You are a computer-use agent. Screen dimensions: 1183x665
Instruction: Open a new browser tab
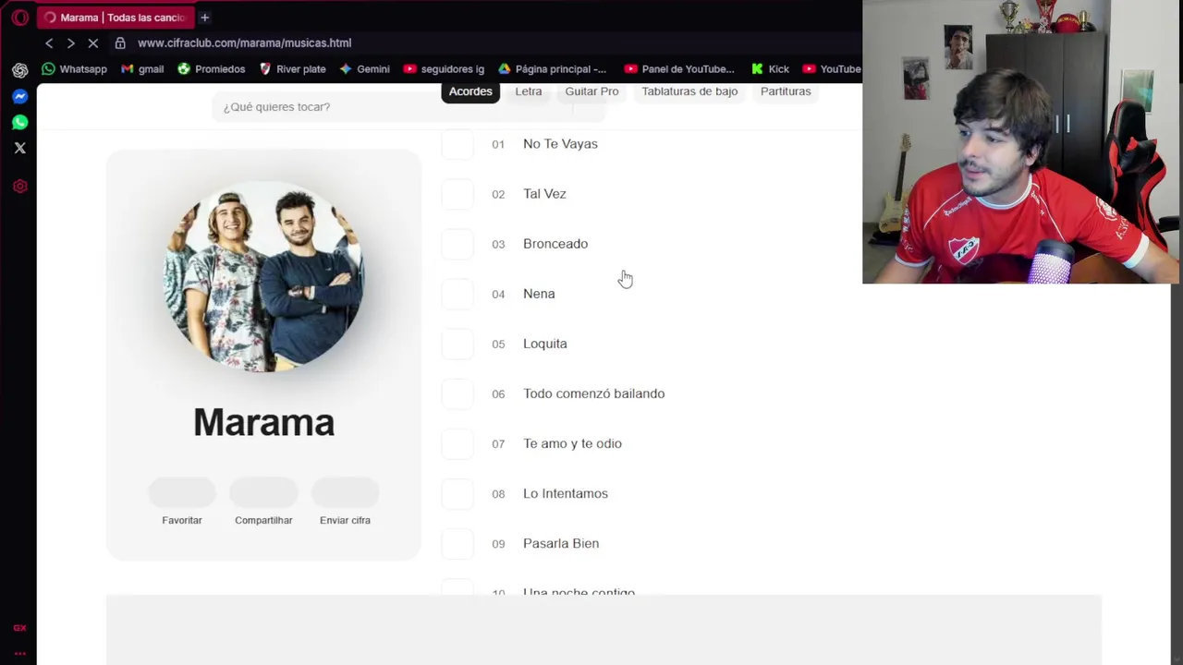pyautogui.click(x=204, y=18)
